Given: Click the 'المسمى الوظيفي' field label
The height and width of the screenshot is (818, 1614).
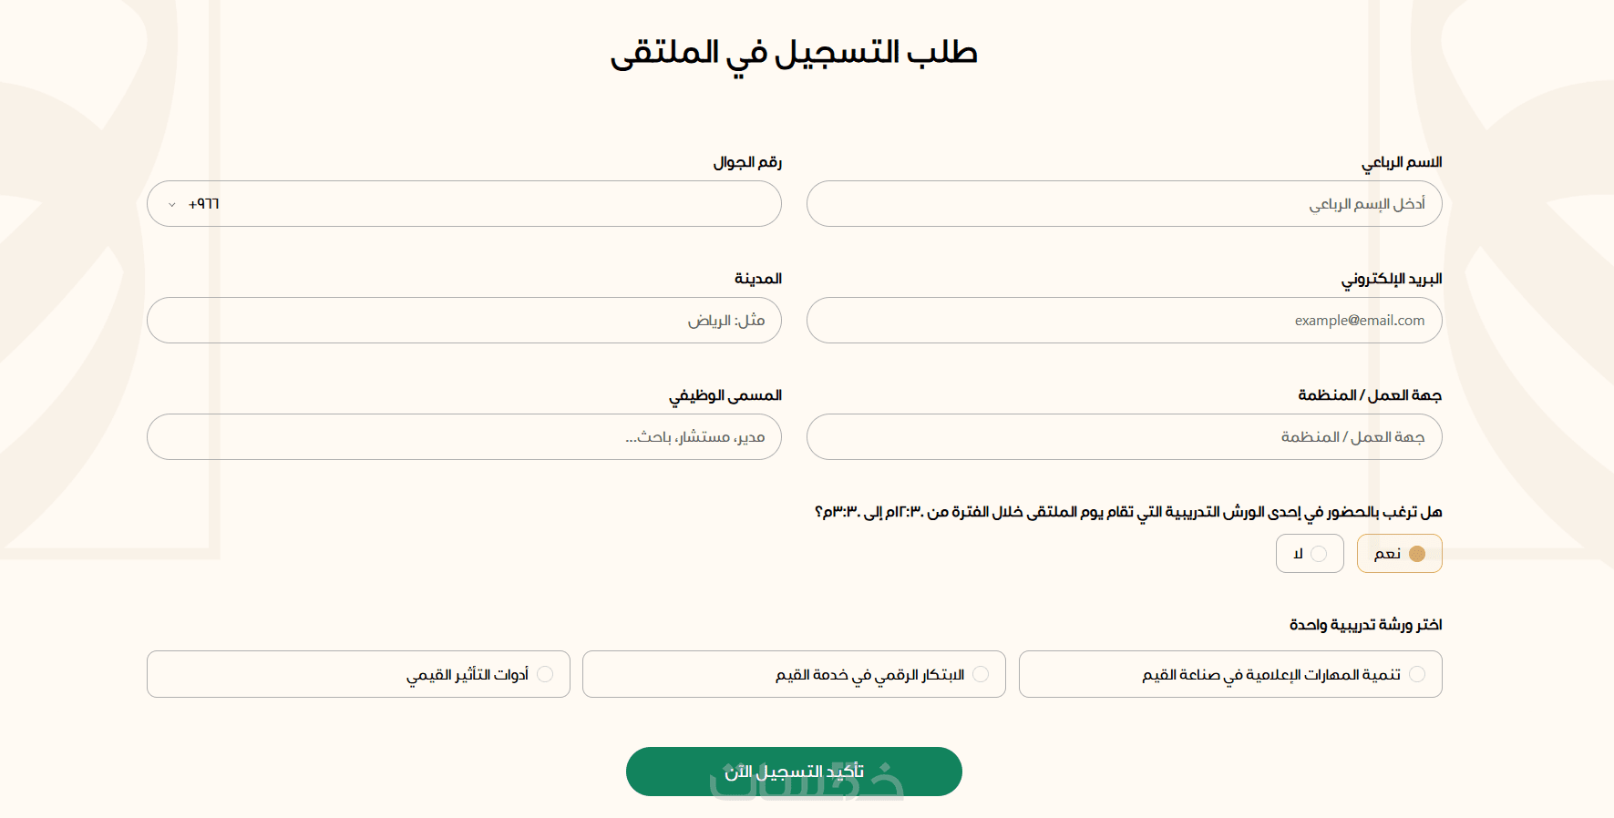Looking at the screenshot, I should click(725, 395).
